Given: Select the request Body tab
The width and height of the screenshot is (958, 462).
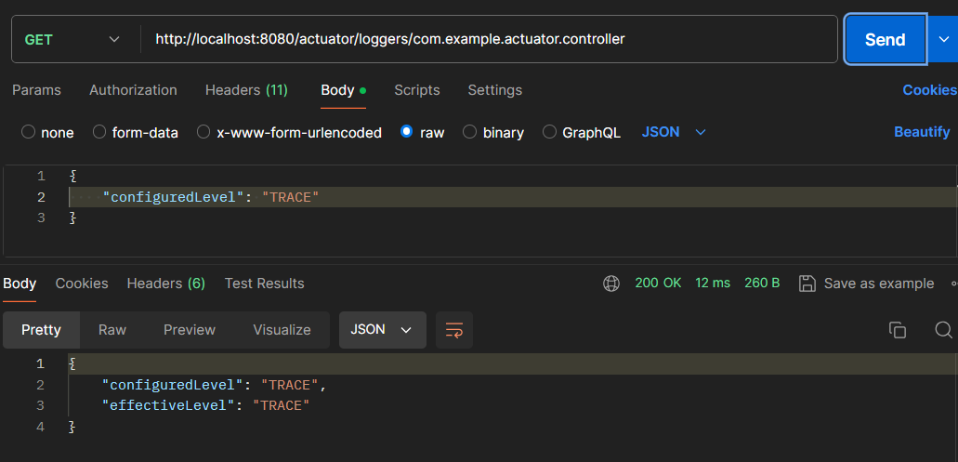Looking at the screenshot, I should [x=344, y=90].
